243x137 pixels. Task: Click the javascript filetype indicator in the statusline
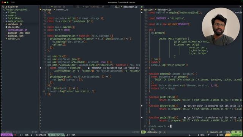214,132
